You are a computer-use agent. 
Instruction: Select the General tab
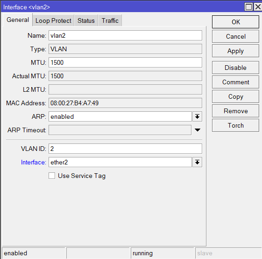18,20
